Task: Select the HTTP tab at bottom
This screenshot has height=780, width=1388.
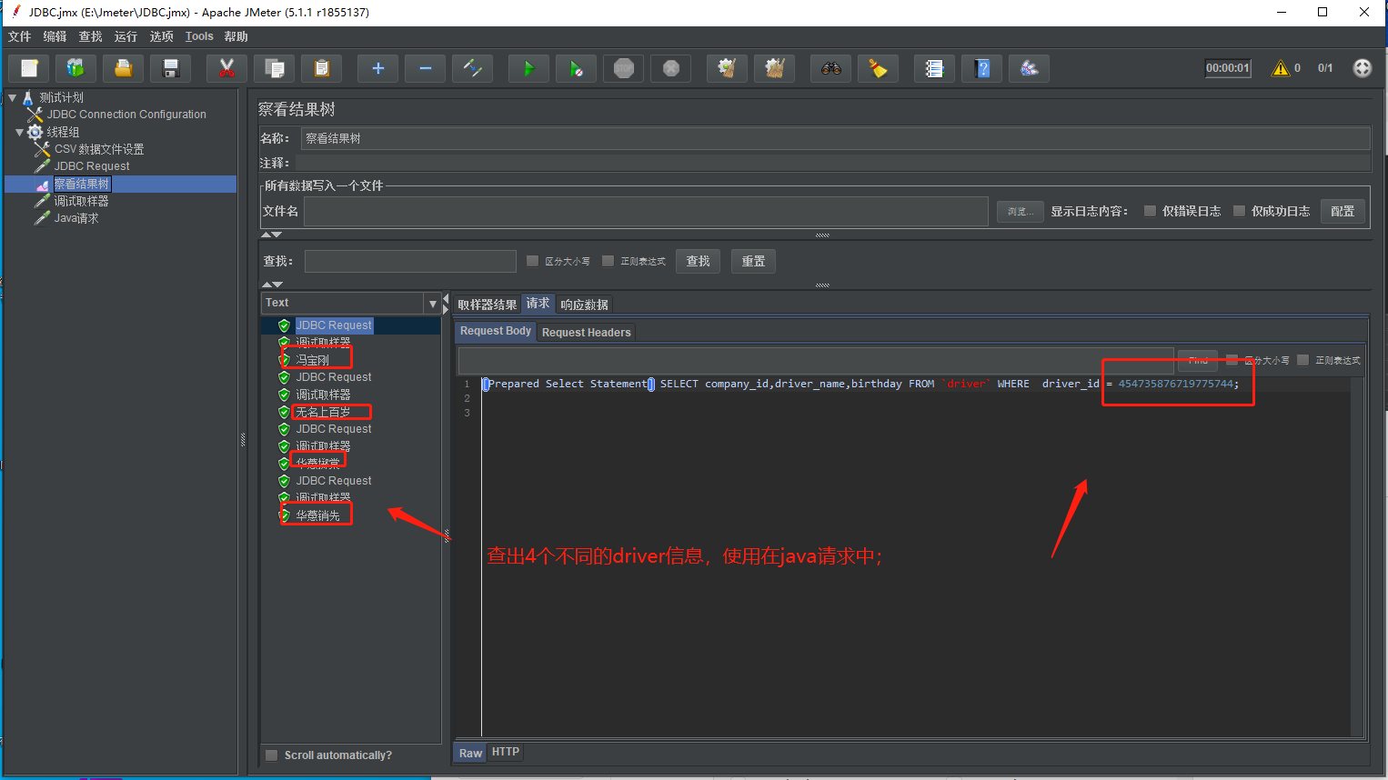Action: tap(505, 752)
